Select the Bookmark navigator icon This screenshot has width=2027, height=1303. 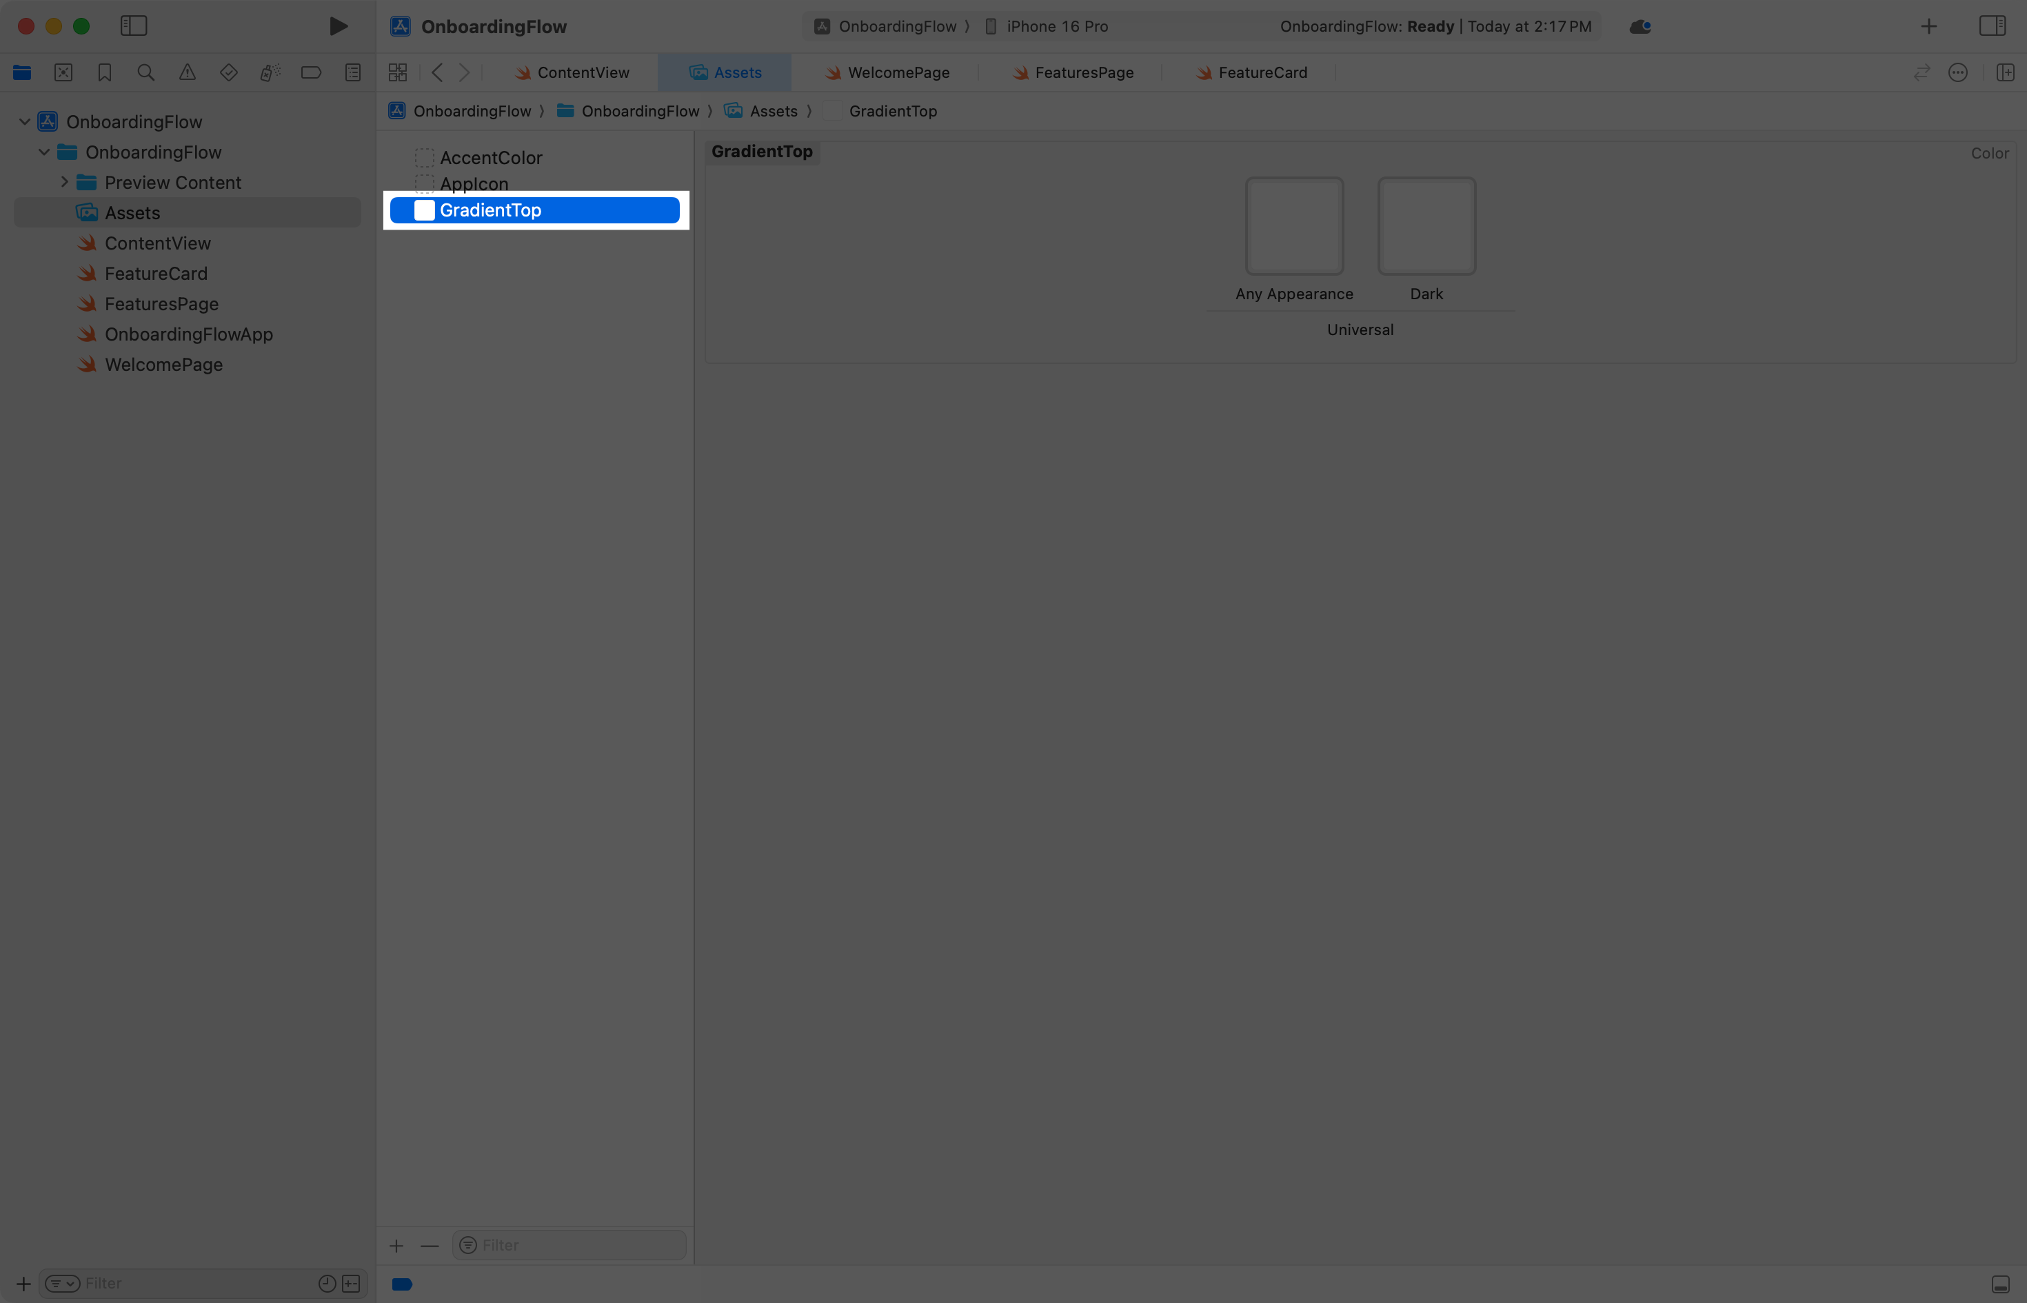point(104,72)
